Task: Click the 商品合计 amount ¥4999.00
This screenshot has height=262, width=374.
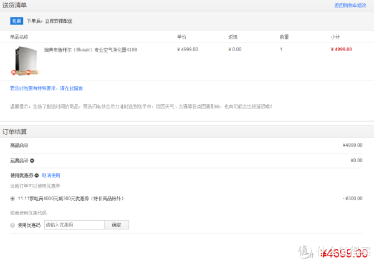Action: [x=352, y=145]
